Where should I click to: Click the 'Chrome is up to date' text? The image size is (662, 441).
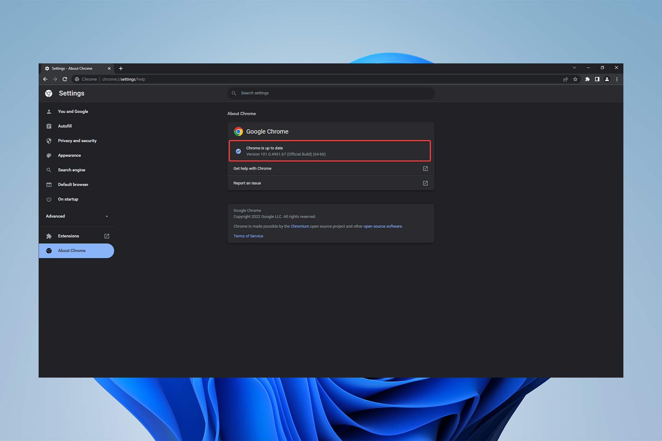click(x=264, y=148)
